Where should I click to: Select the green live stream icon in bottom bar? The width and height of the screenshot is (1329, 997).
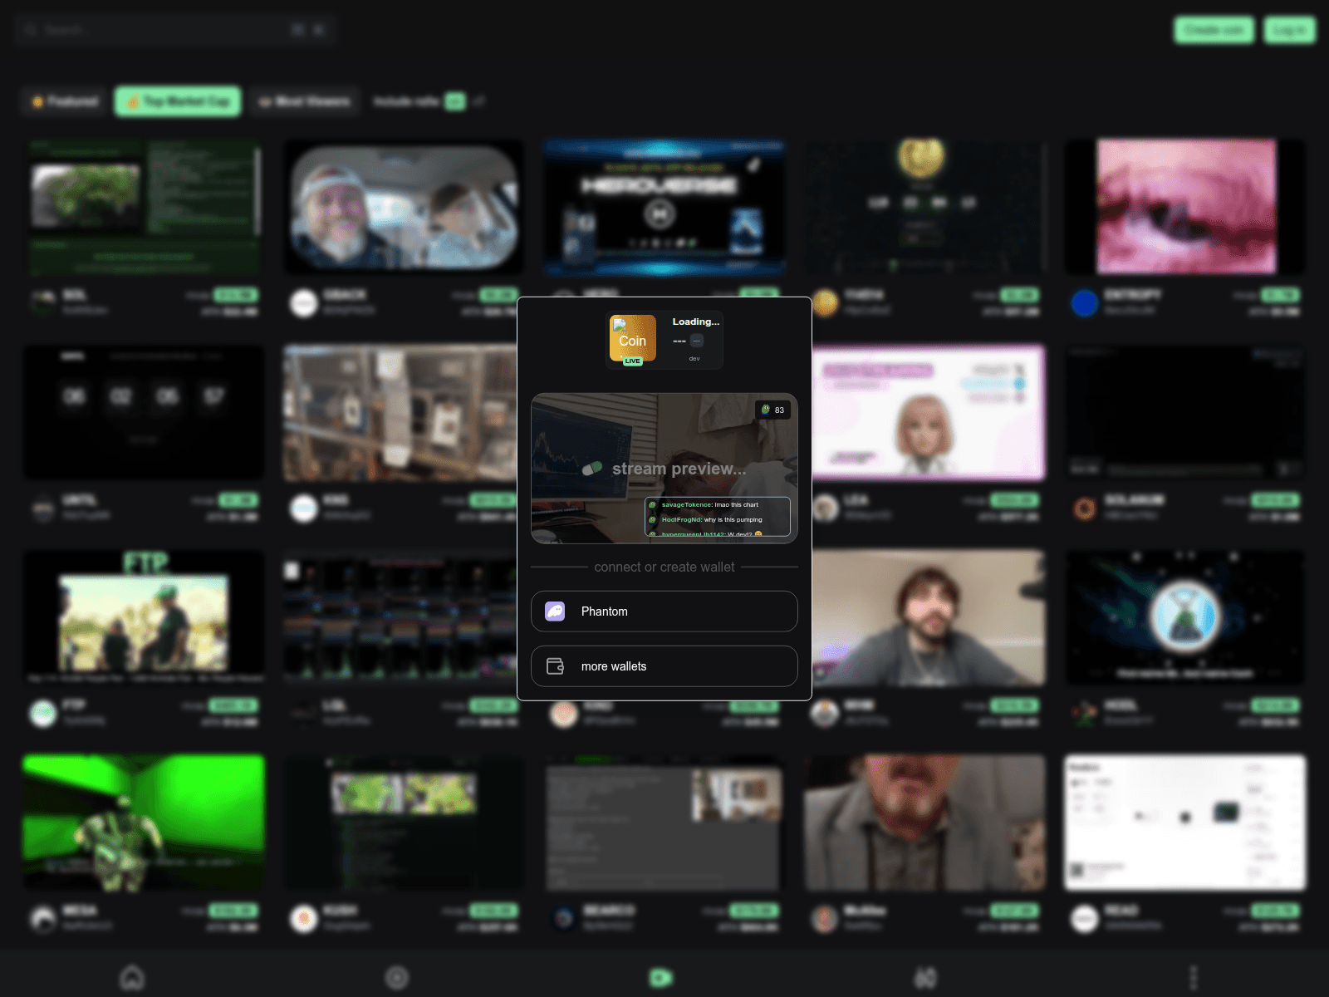click(x=660, y=978)
